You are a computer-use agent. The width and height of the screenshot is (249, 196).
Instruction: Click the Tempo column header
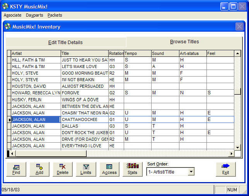pos(138,53)
